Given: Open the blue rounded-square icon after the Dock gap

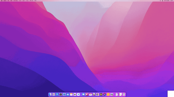Looking at the screenshot, I should pos(83,94).
